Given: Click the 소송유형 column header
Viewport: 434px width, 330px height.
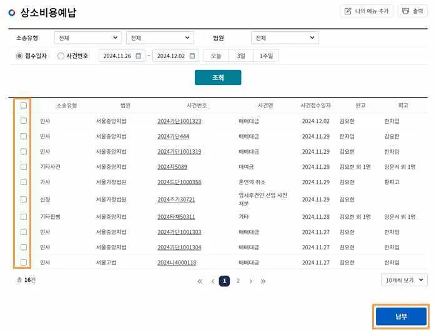Looking at the screenshot, I should coord(67,106).
